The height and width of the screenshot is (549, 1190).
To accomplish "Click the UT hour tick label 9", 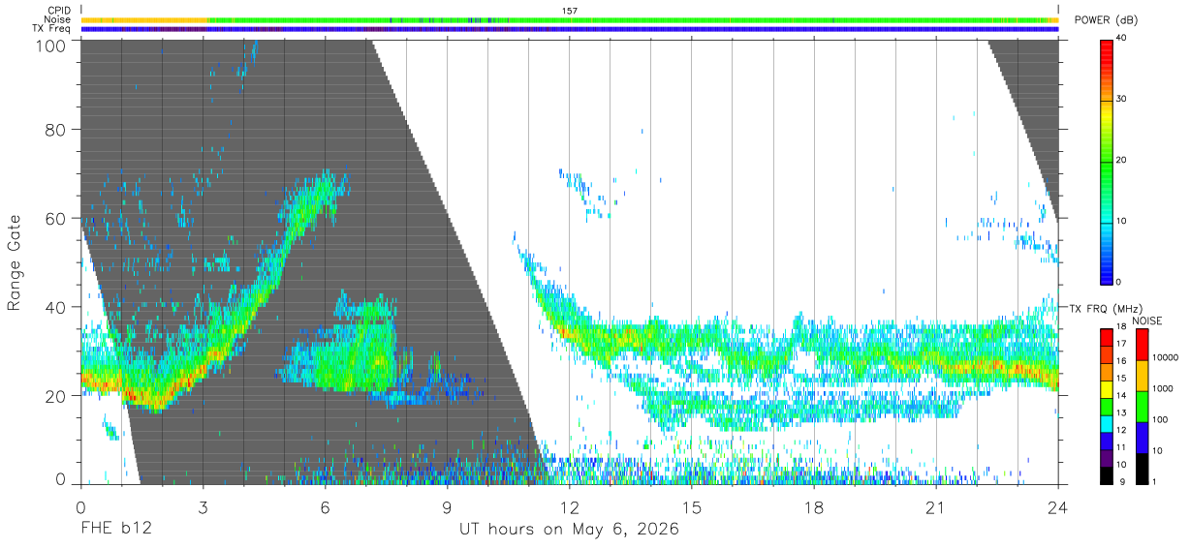I will click(x=447, y=506).
